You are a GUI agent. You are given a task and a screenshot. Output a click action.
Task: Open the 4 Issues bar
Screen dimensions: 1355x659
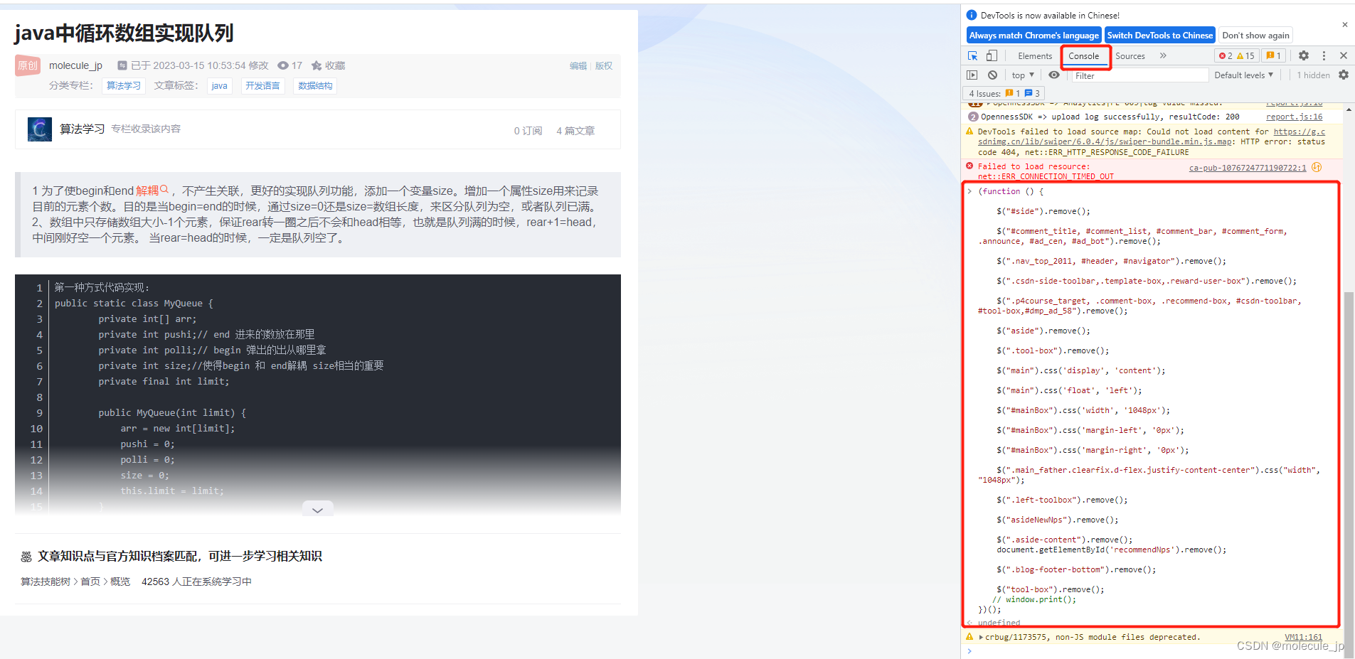[x=1004, y=93]
